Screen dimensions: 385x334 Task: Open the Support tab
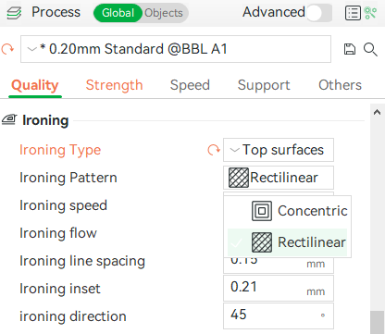click(264, 85)
